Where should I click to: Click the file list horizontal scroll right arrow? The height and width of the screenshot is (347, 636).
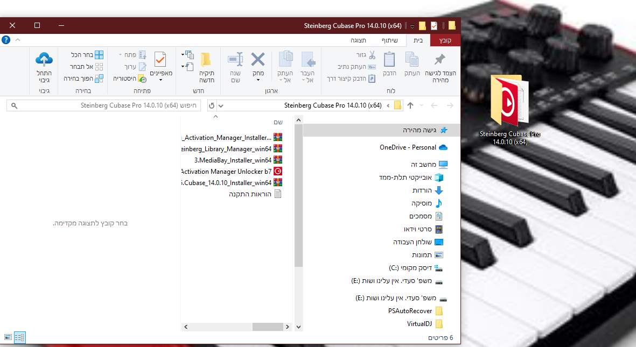(x=288, y=327)
